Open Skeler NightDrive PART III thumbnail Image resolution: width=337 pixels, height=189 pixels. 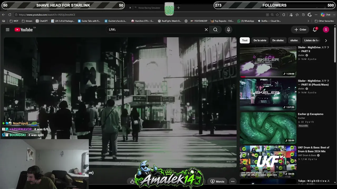268,94
